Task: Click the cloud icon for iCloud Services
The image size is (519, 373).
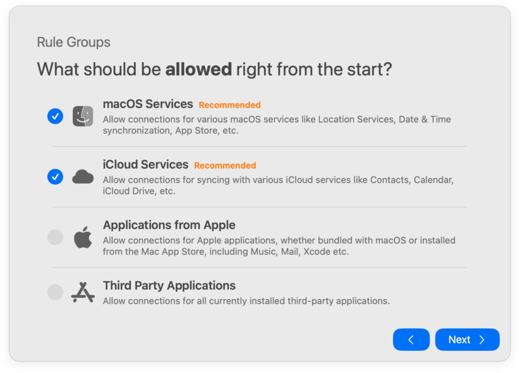Action: [x=83, y=177]
